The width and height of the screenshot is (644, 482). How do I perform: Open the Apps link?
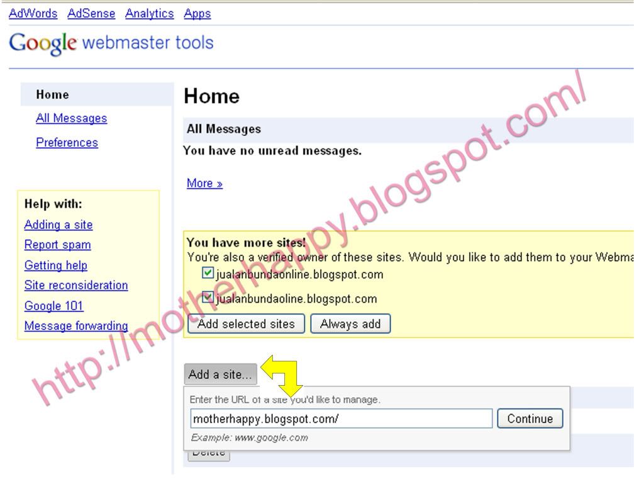click(197, 13)
